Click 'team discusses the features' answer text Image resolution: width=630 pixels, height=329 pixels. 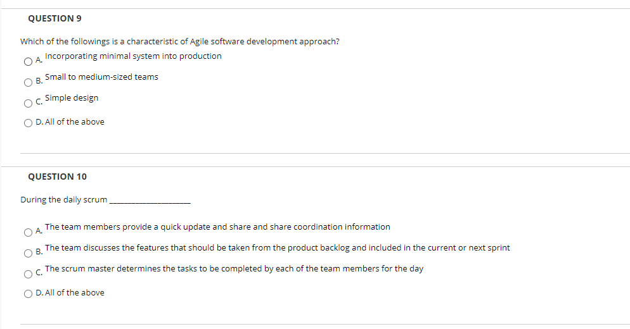(x=277, y=248)
